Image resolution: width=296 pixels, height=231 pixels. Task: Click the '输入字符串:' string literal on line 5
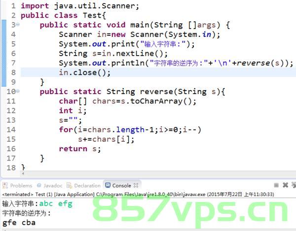[163, 44]
